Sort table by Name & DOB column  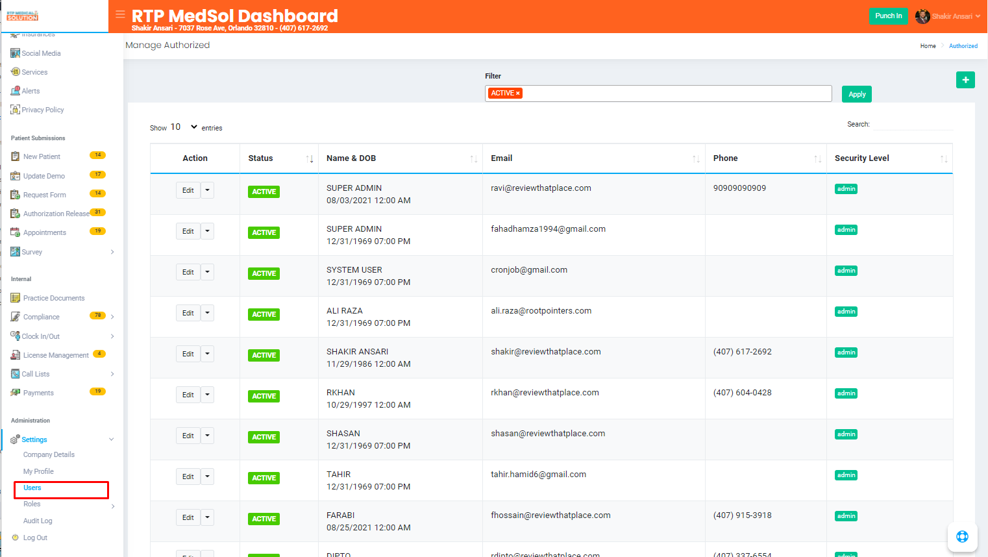401,158
